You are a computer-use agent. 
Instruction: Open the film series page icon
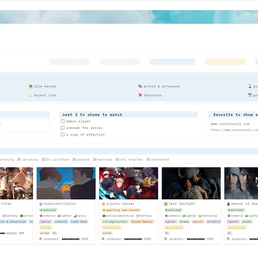[x=30, y=86]
